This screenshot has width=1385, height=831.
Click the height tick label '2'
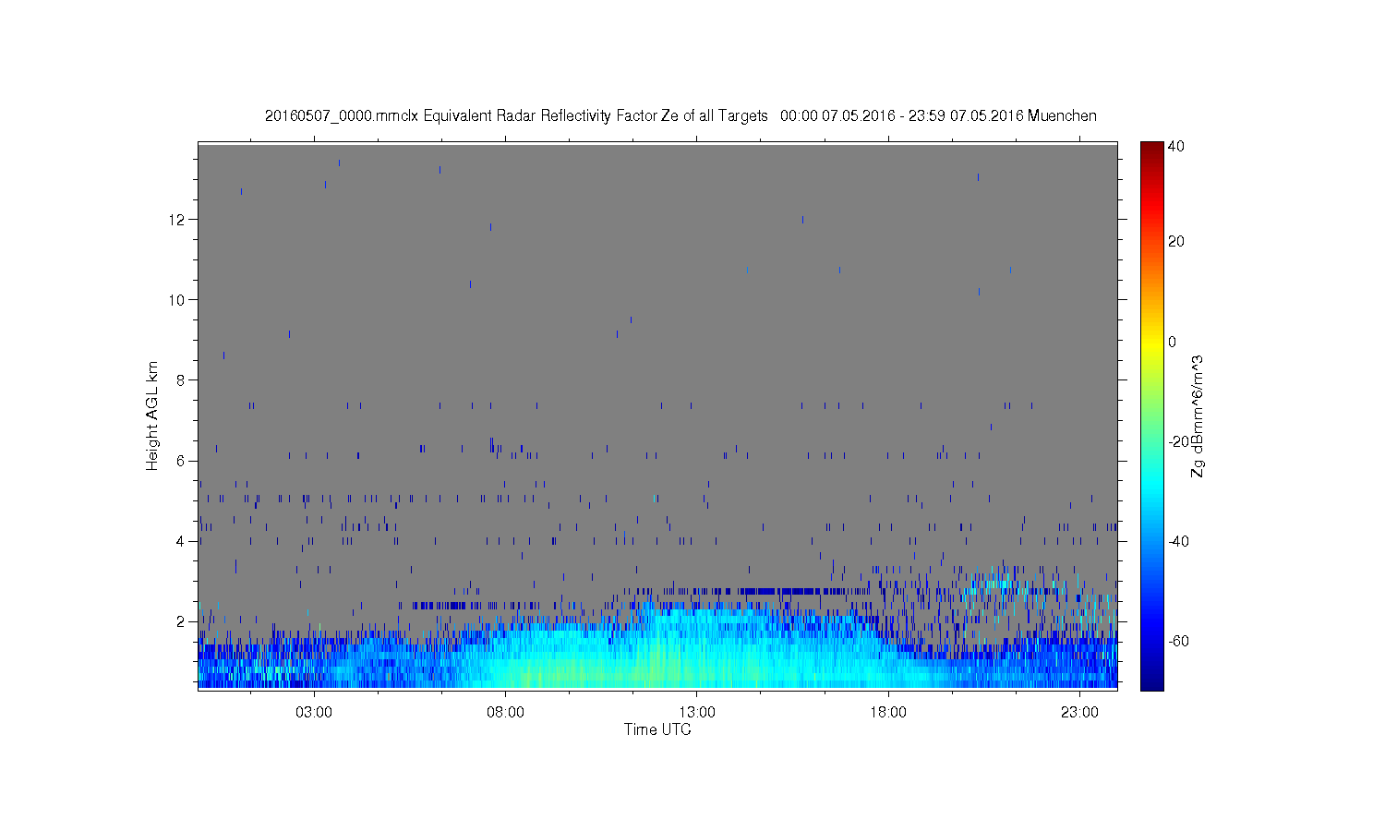pyautogui.click(x=182, y=621)
